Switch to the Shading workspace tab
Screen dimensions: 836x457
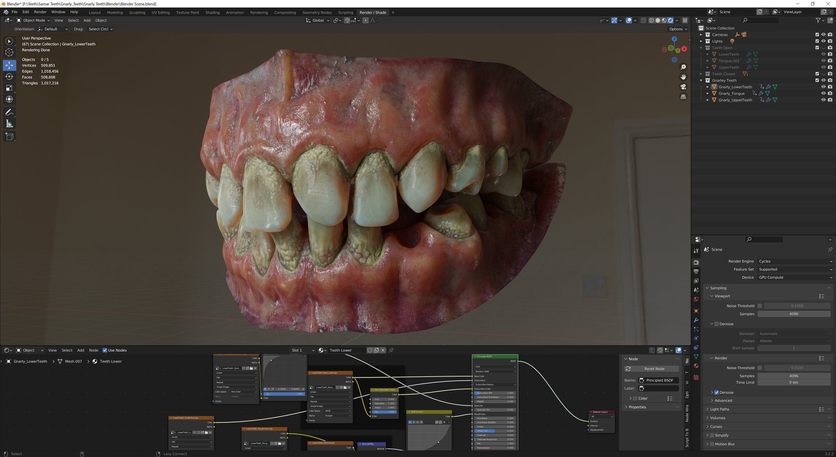212,12
